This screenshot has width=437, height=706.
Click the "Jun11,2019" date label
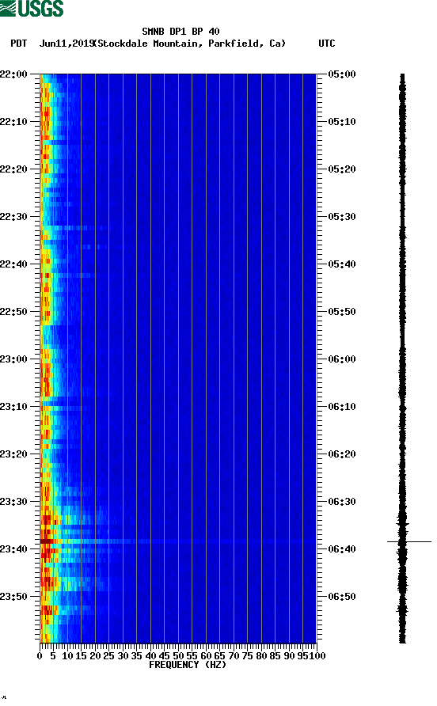66,44
